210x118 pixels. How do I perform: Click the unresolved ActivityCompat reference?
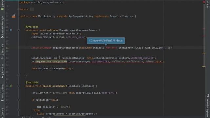(41, 48)
